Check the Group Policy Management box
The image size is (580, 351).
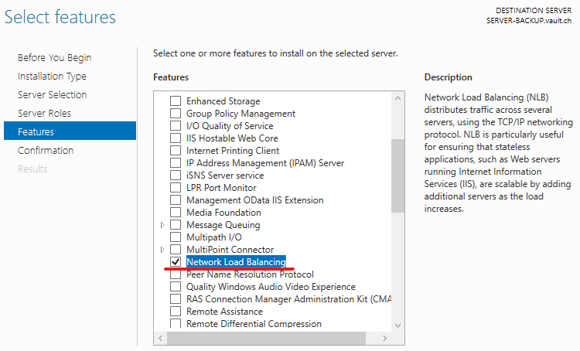[176, 114]
